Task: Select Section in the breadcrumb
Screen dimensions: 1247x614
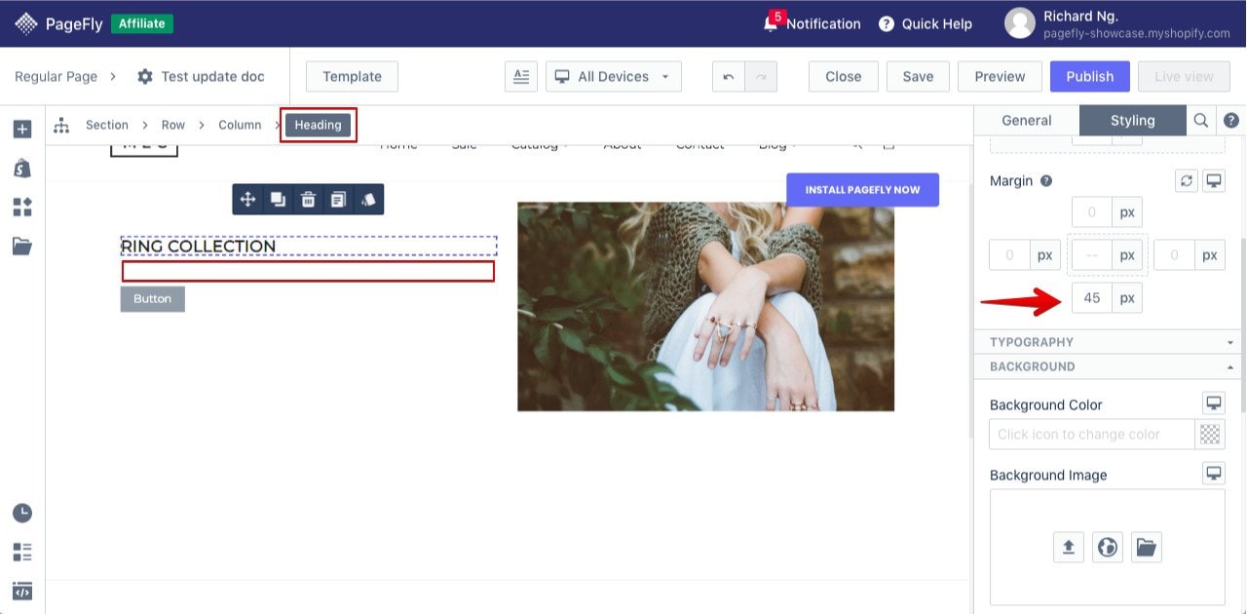Action: pyautogui.click(x=107, y=125)
